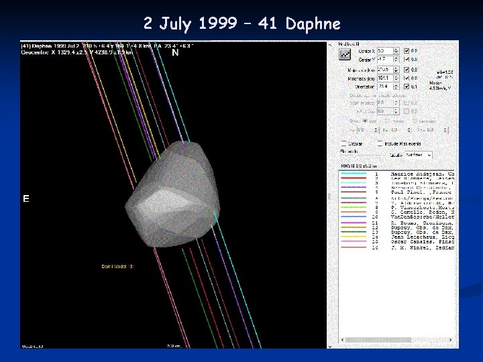Click the cyan color line for observer 1
The width and height of the screenshot is (483, 362).
(x=354, y=174)
